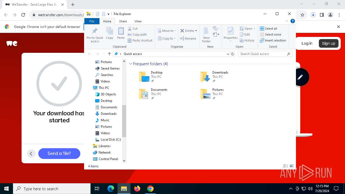Open Customize Quick Access Toolbar dropdown
The image size is (345, 194).
108,14
